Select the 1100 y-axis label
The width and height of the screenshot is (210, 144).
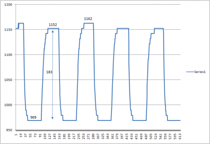click(x=9, y=55)
